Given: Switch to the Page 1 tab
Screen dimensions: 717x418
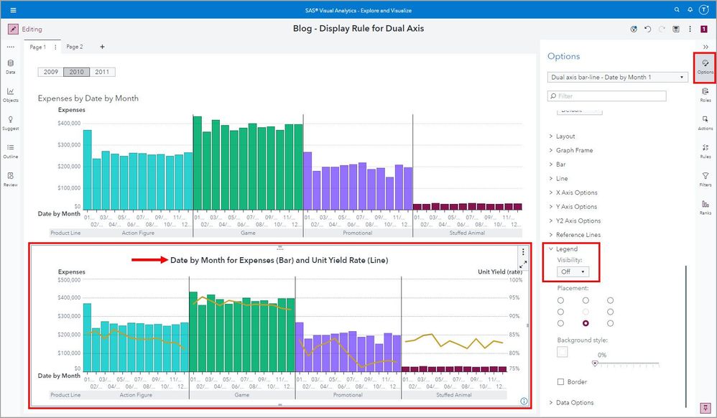Looking at the screenshot, I should [x=37, y=47].
